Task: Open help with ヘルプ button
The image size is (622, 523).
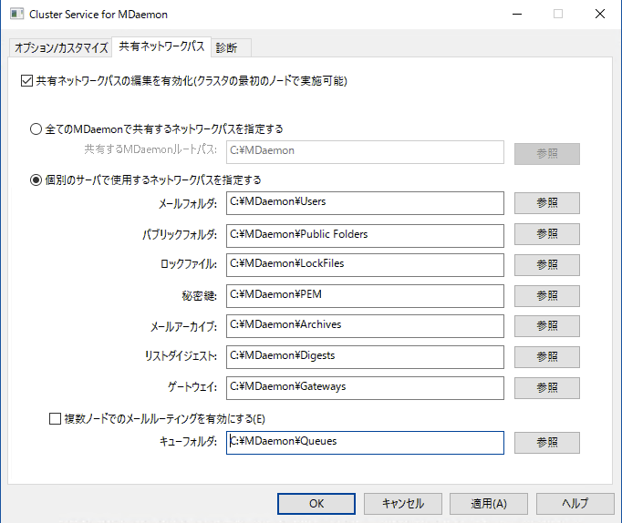Action: [x=575, y=504]
